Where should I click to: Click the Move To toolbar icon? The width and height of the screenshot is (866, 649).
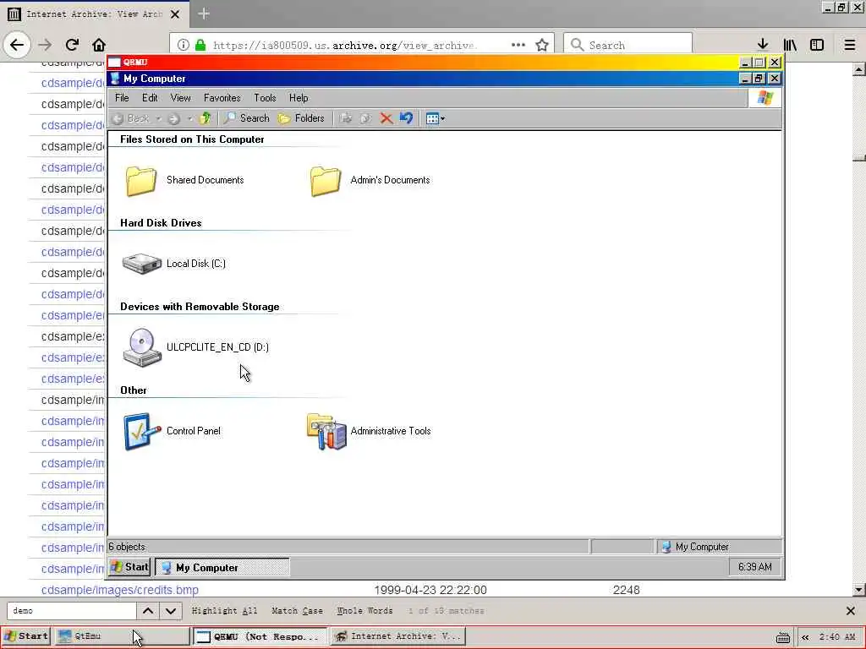coord(346,118)
